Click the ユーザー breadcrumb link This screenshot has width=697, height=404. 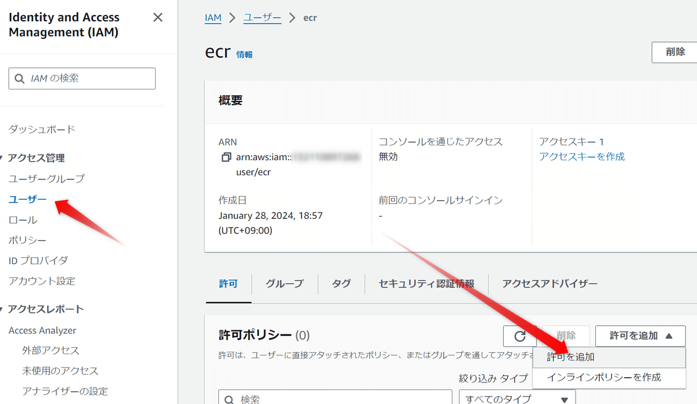coord(262,17)
